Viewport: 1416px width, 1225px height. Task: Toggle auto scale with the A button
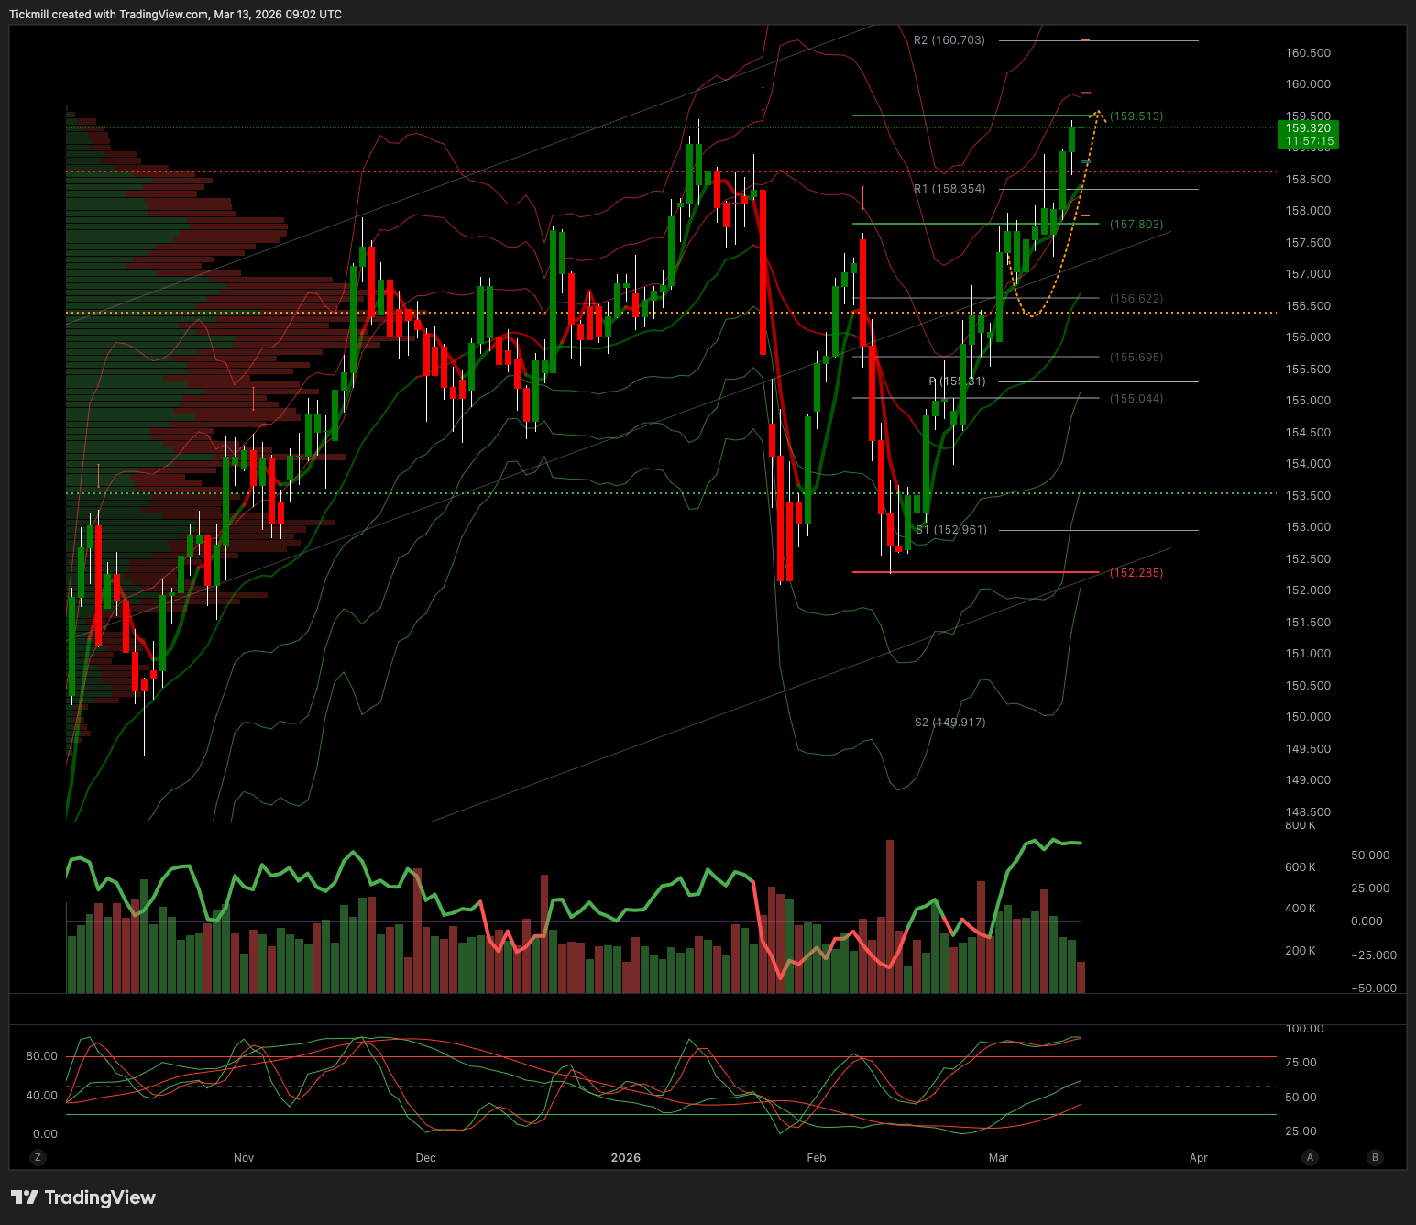pos(1310,1157)
